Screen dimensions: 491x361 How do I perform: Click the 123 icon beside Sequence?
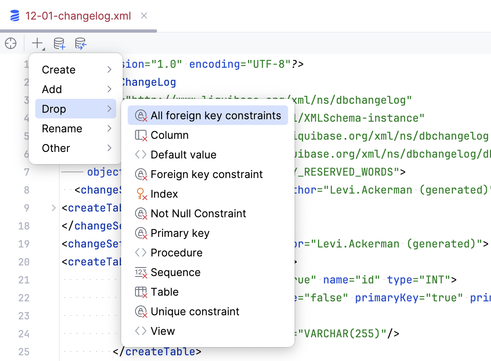coord(140,272)
